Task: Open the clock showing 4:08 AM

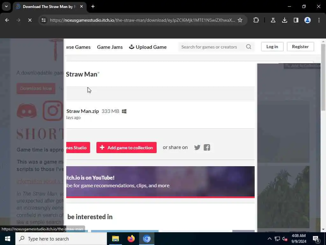Action: coord(299,239)
